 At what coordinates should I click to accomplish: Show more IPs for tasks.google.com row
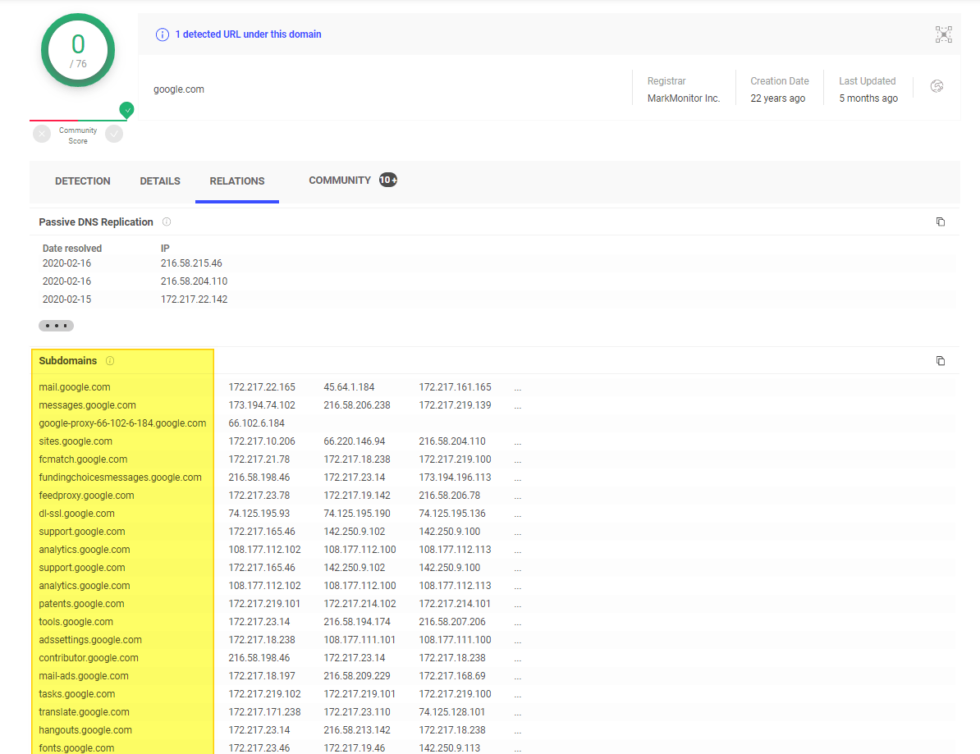pos(518,695)
